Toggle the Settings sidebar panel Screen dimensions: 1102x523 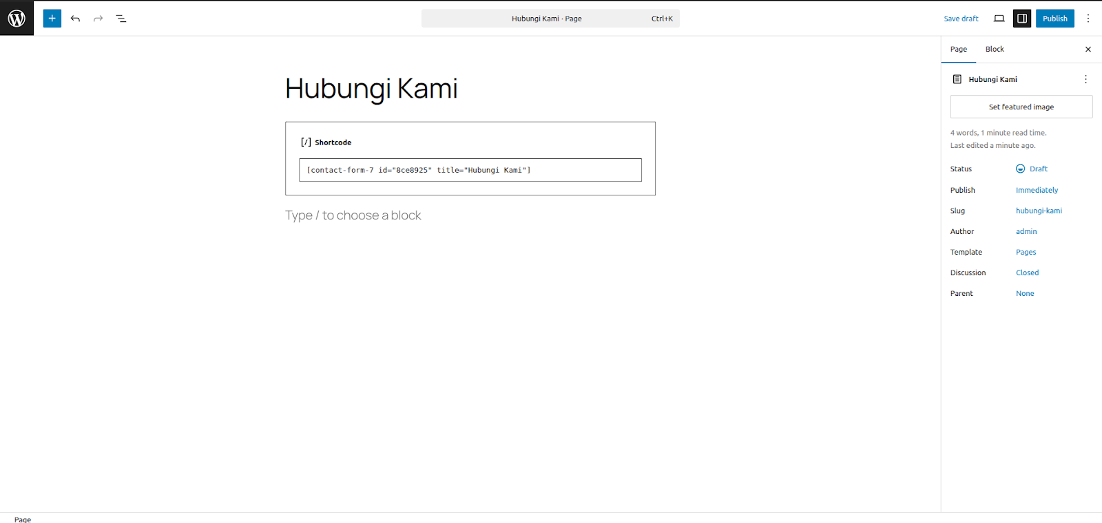click(x=1022, y=19)
